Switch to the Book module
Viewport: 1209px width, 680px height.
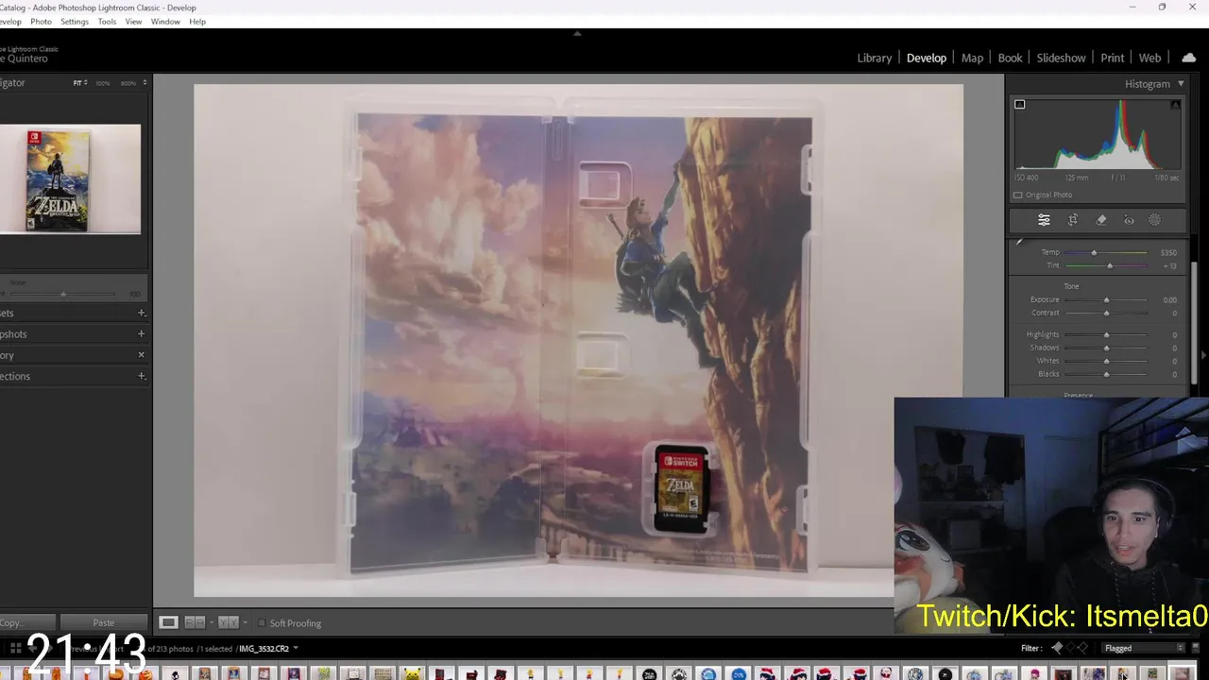[x=1010, y=58]
